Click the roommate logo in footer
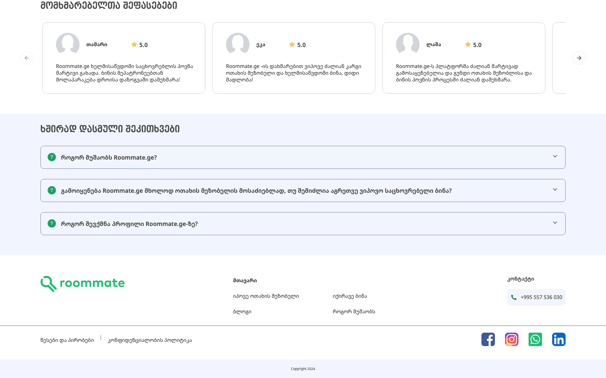This screenshot has width=606, height=378. coord(82,283)
